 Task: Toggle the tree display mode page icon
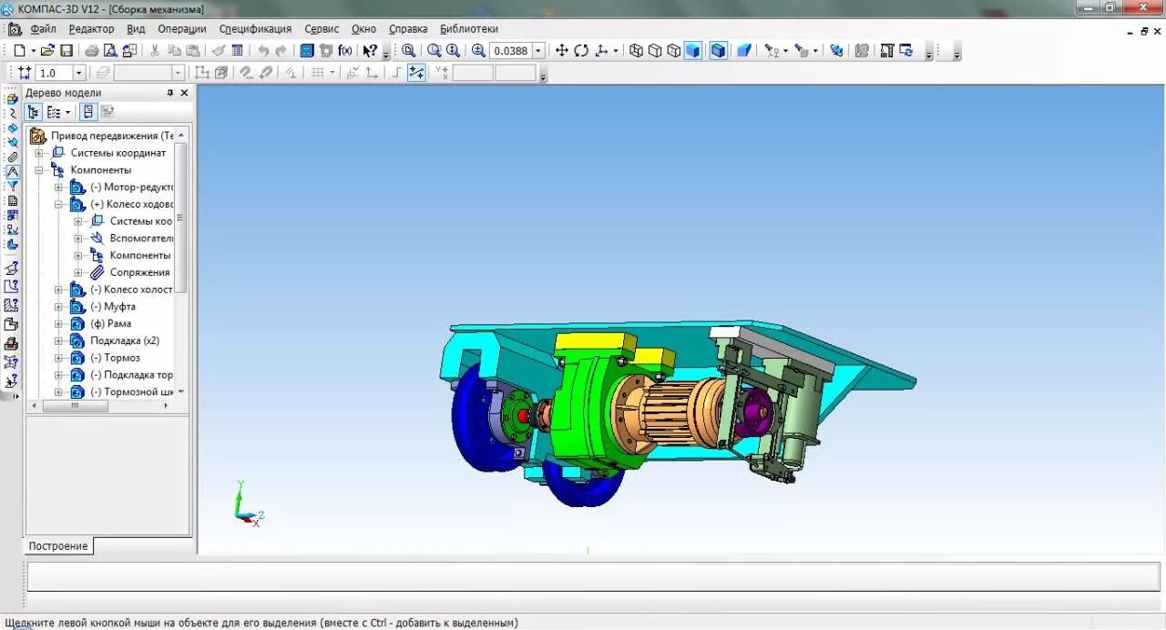click(88, 112)
